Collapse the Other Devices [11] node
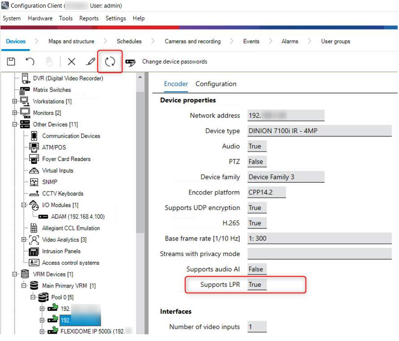The width and height of the screenshot is (399, 341). click(15, 125)
